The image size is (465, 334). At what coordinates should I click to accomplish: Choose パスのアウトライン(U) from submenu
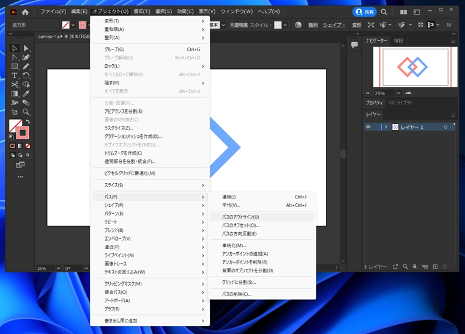[x=262, y=217]
